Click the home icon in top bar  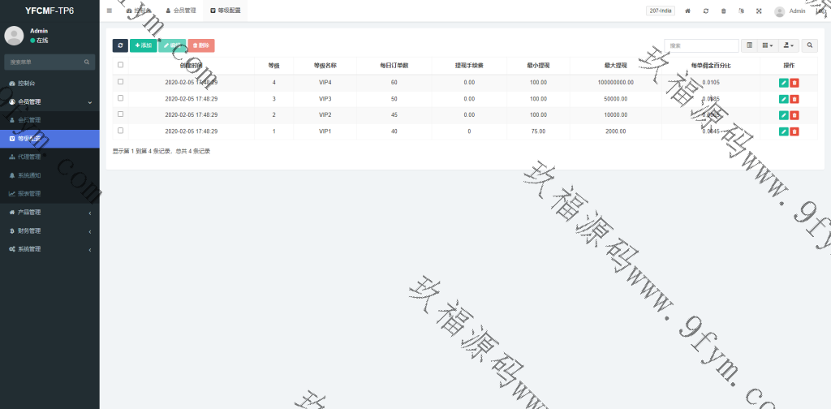[x=688, y=11]
